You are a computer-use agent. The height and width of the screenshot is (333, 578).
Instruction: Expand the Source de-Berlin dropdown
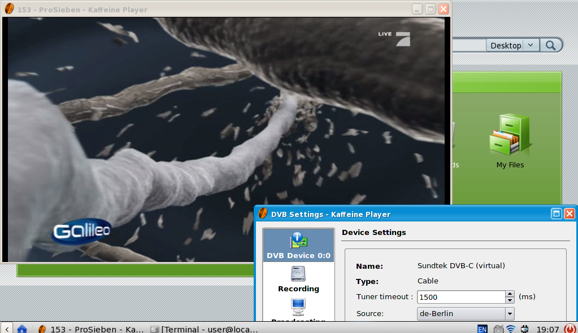510,313
